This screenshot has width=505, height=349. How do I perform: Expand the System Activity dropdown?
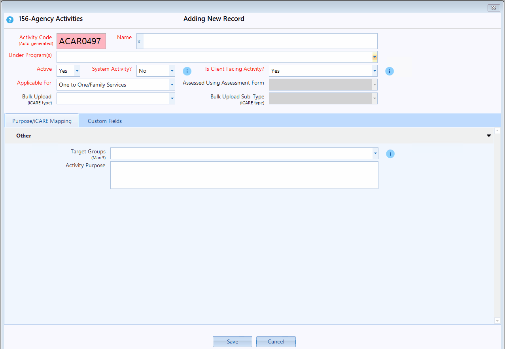coord(172,71)
